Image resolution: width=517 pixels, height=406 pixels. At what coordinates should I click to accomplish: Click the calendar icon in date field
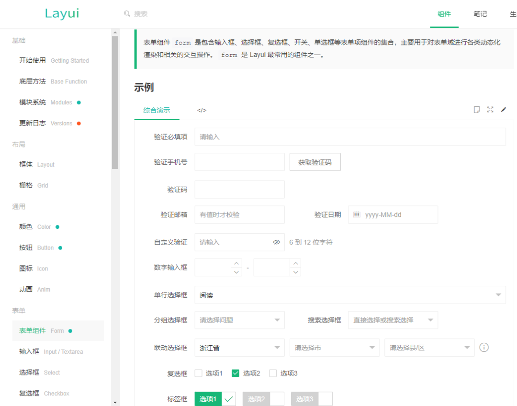(357, 214)
